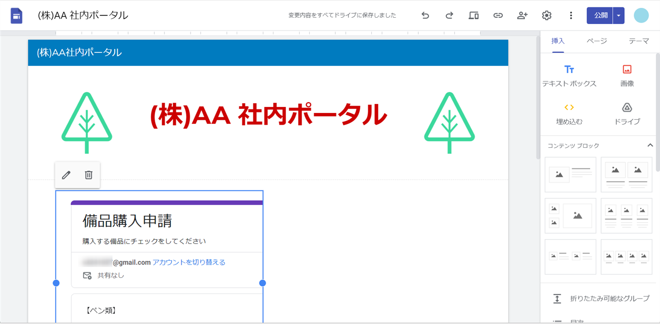Select first content block layout thumbnail
This screenshot has height=324, width=660.
[x=570, y=174]
